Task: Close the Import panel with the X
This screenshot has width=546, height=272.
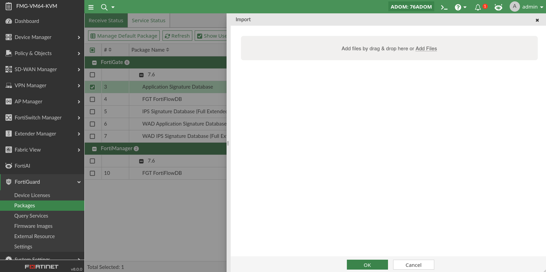Action: point(537,20)
